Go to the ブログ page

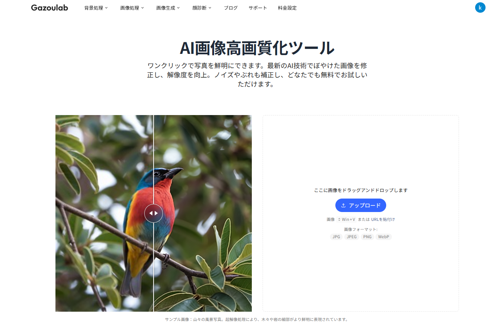(231, 8)
